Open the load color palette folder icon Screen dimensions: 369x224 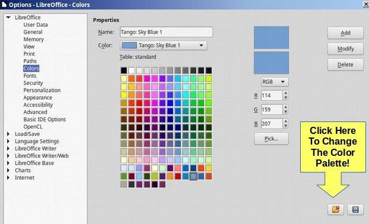(x=336, y=209)
